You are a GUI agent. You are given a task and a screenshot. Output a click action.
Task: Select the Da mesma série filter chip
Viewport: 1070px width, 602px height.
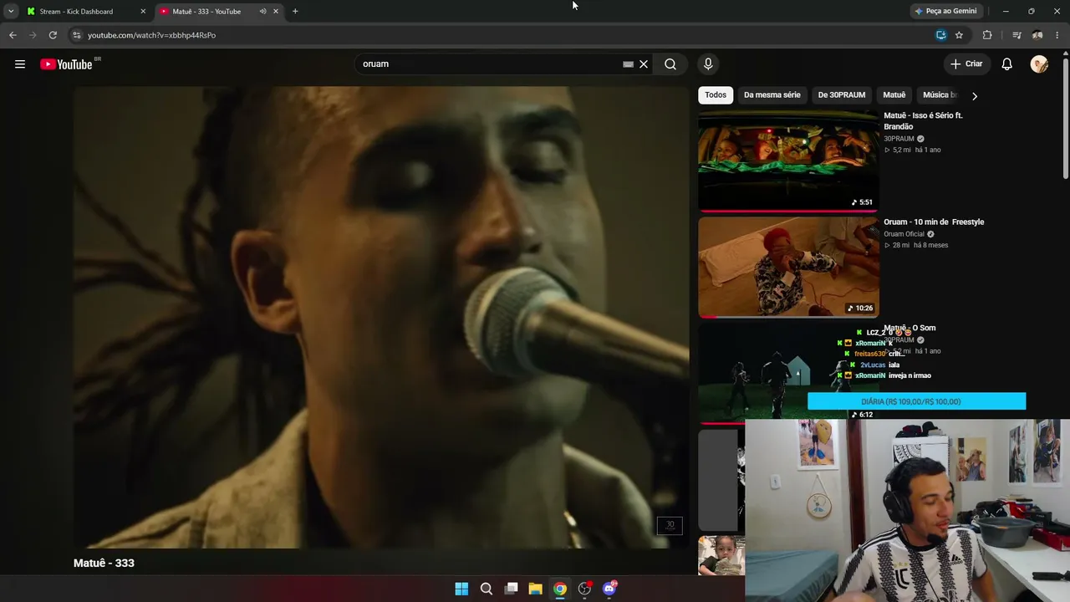click(x=772, y=95)
